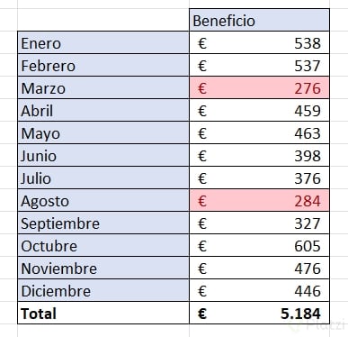
Task: Select the Marzo label cell
Action: click(103, 87)
